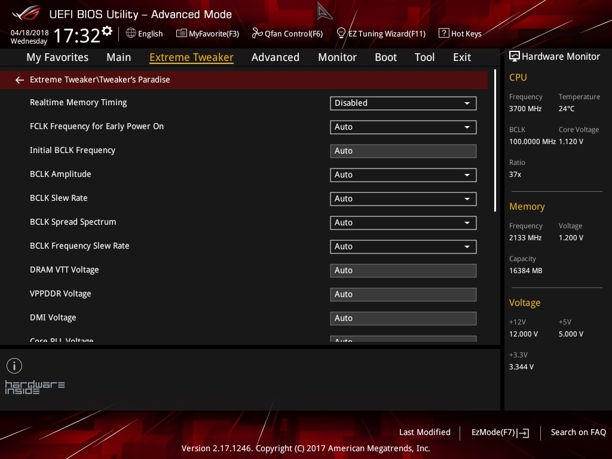The height and width of the screenshot is (459, 612).
Task: Select the VPPDDR Voltage label
Action: tap(60, 293)
